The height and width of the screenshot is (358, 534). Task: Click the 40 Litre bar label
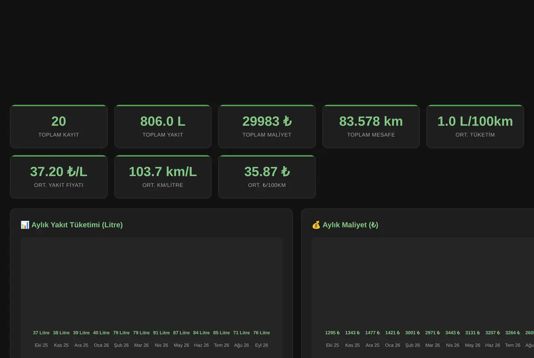coord(101,333)
